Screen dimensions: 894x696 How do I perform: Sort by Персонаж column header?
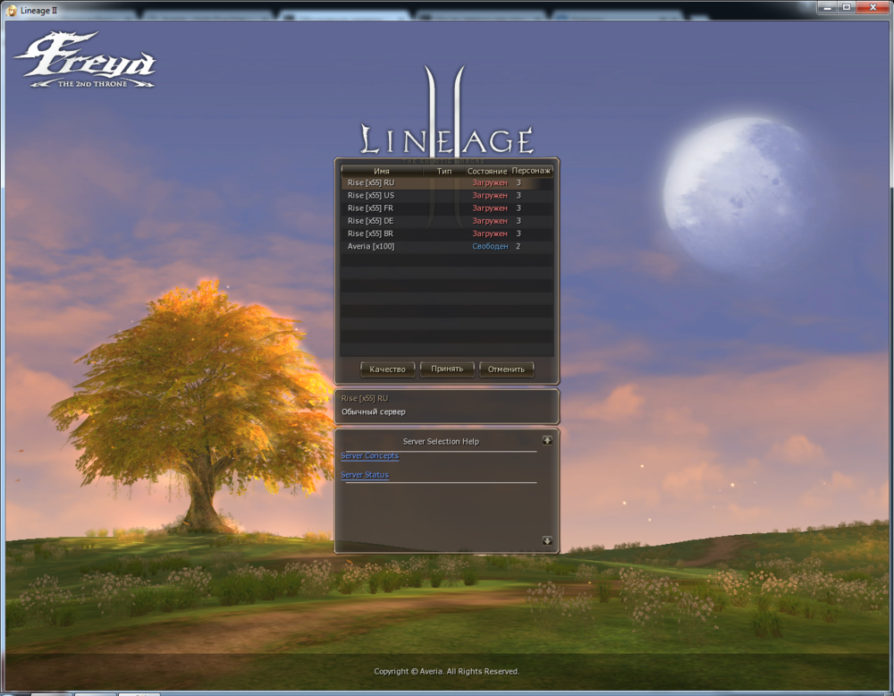pos(532,170)
